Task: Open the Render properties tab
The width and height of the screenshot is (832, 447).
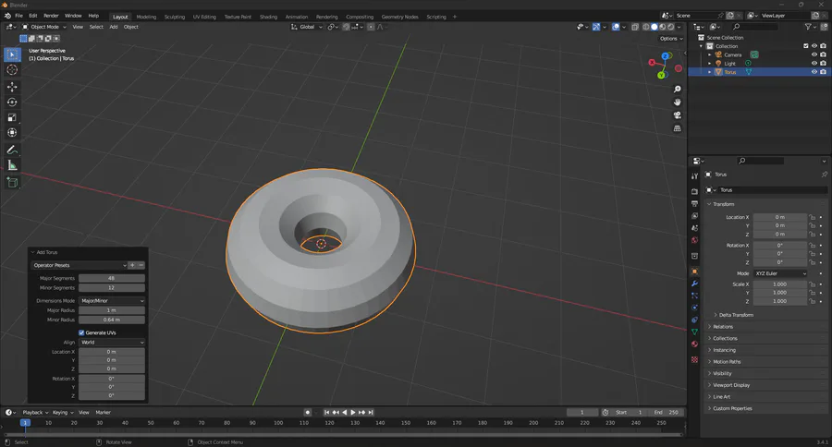Action: 694,191
